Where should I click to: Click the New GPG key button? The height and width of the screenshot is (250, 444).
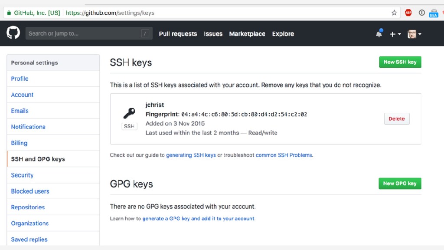tap(400, 184)
